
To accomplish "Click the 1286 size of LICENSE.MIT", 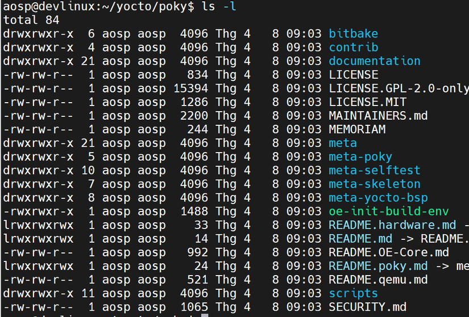I will tap(194, 102).
